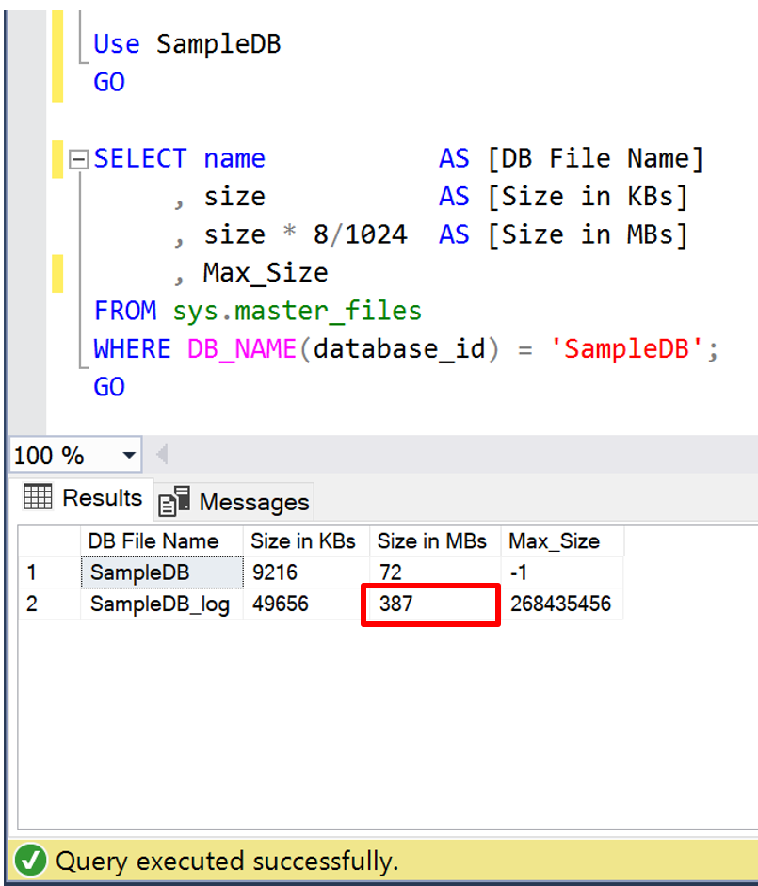Click the 268435456 Max_Size cell
Screen dimensions: 758x886
click(560, 604)
